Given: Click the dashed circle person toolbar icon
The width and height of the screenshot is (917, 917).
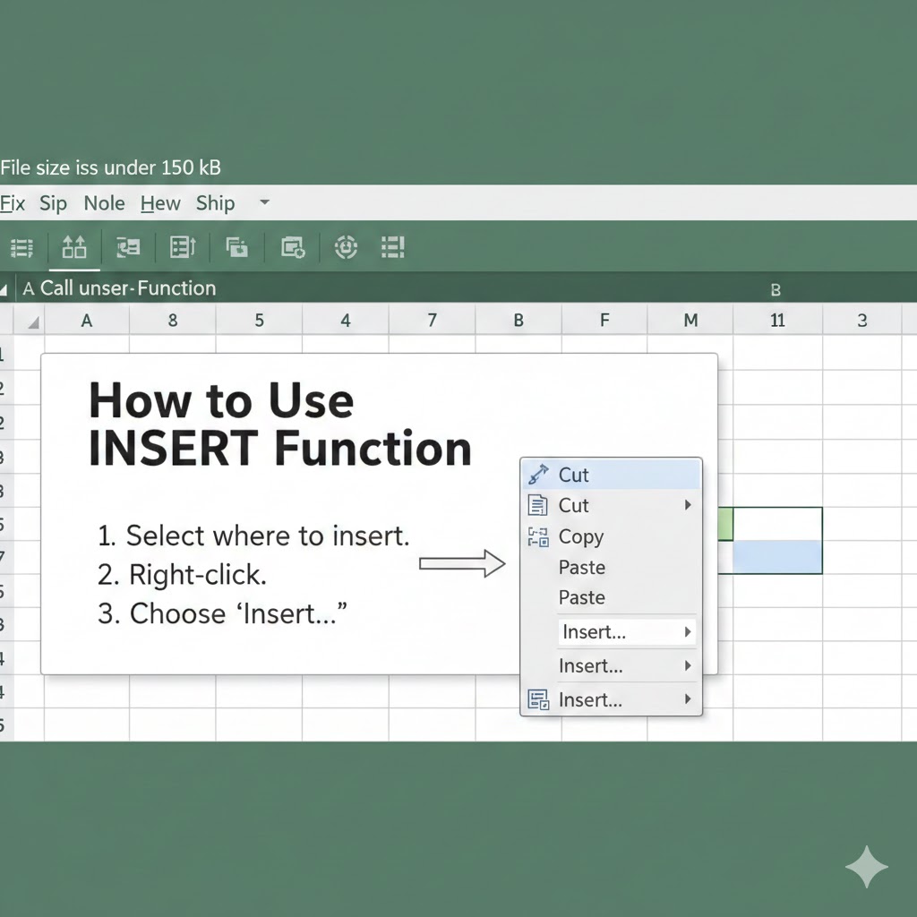Looking at the screenshot, I should (346, 247).
